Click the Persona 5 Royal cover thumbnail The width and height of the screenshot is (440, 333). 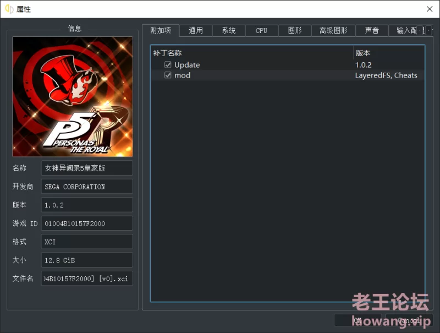(73, 96)
